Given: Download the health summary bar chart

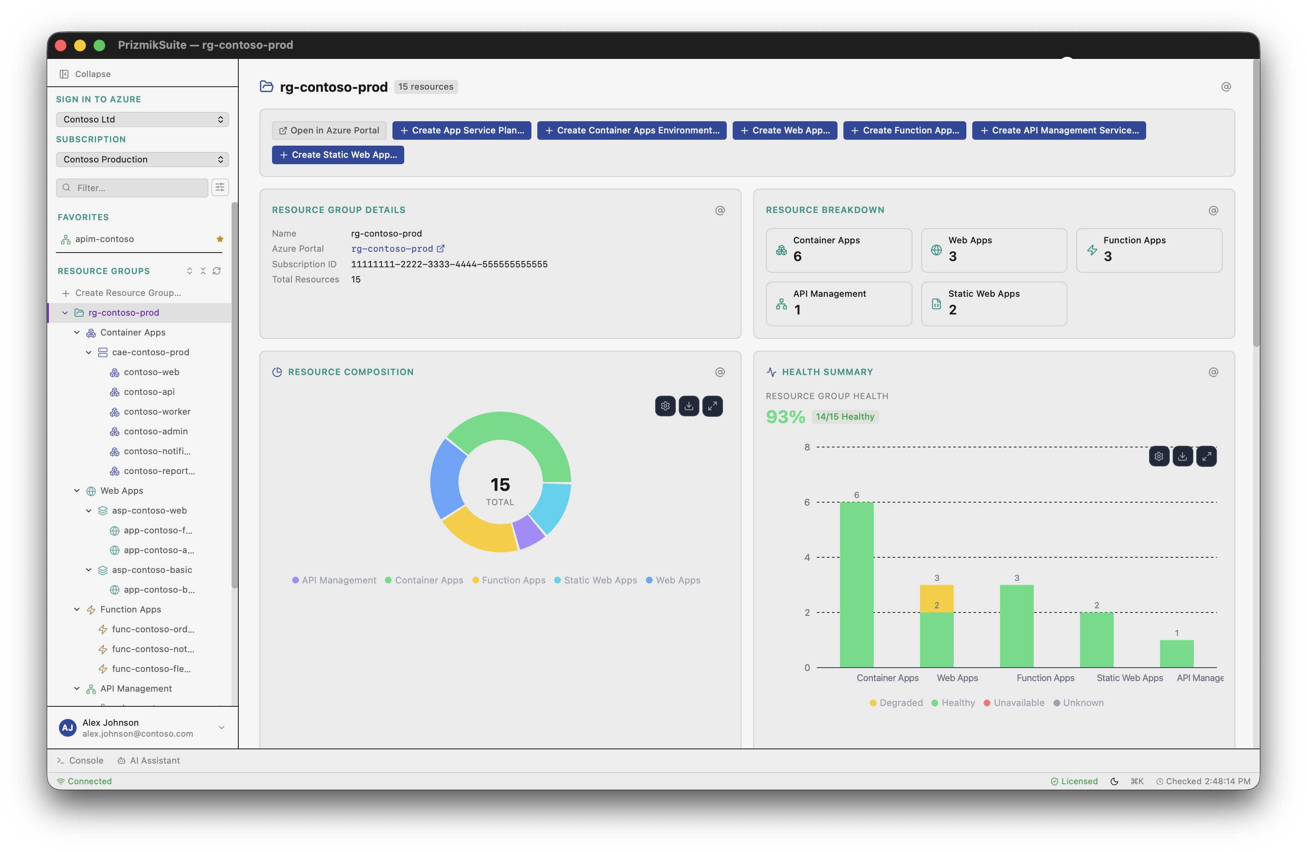Looking at the screenshot, I should 1182,456.
